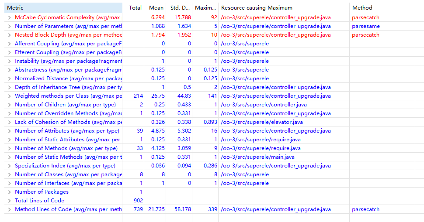The width and height of the screenshot is (424, 222).
Task: Click parsesame in the Method column
Action: tap(365, 26)
